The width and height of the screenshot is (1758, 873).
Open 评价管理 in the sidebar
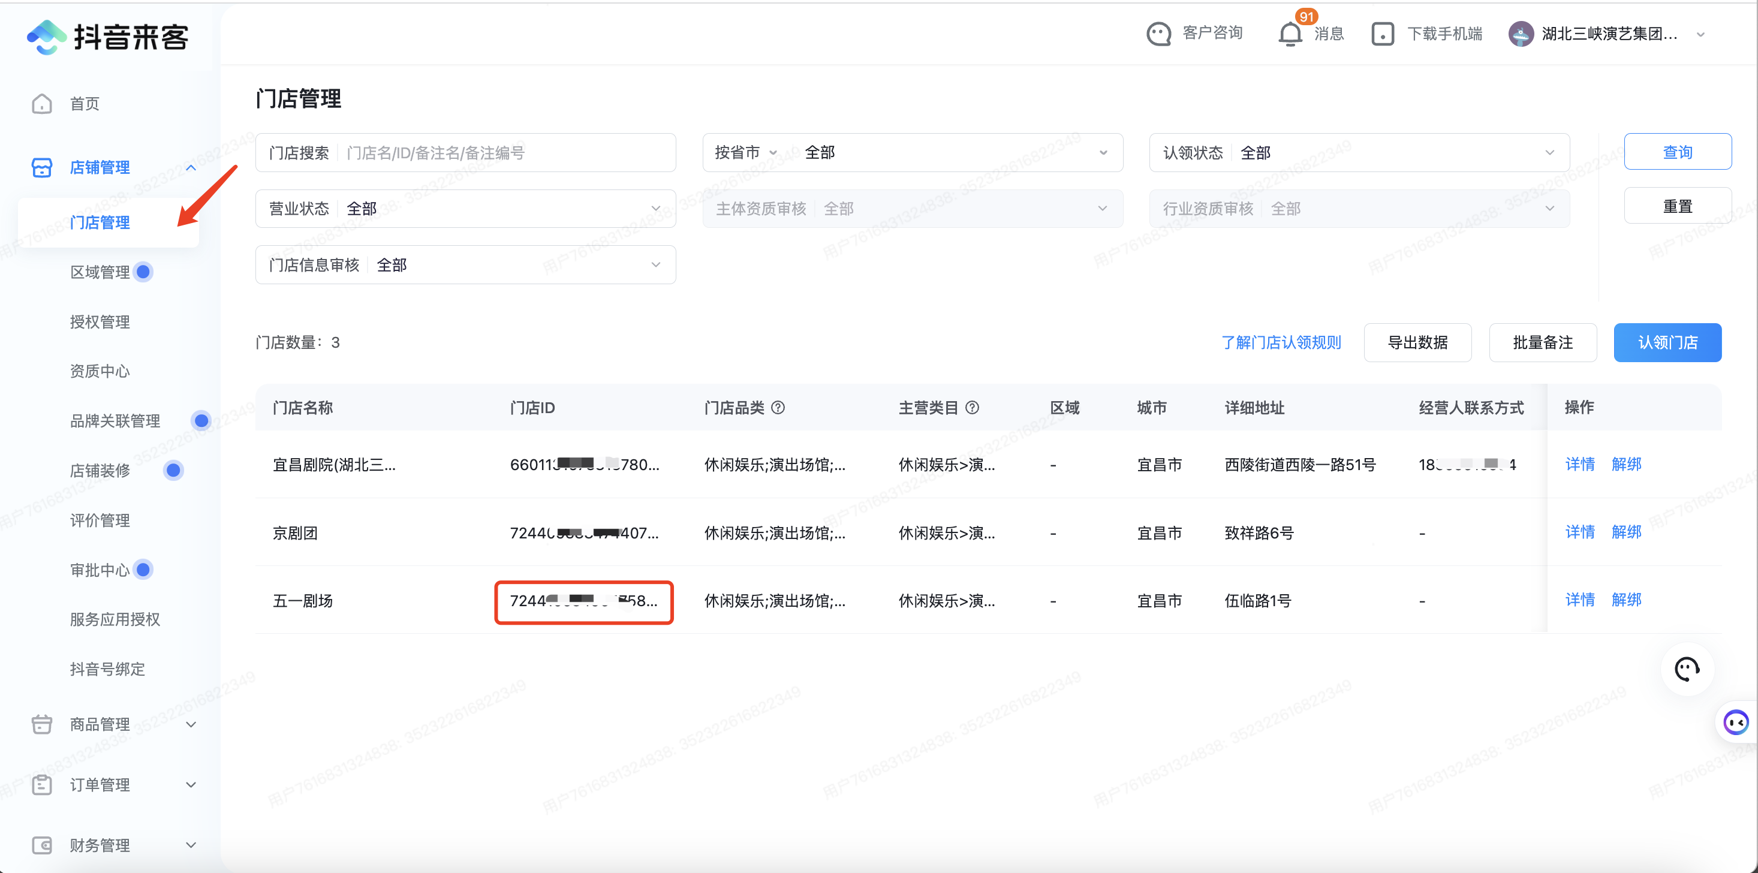click(x=100, y=520)
